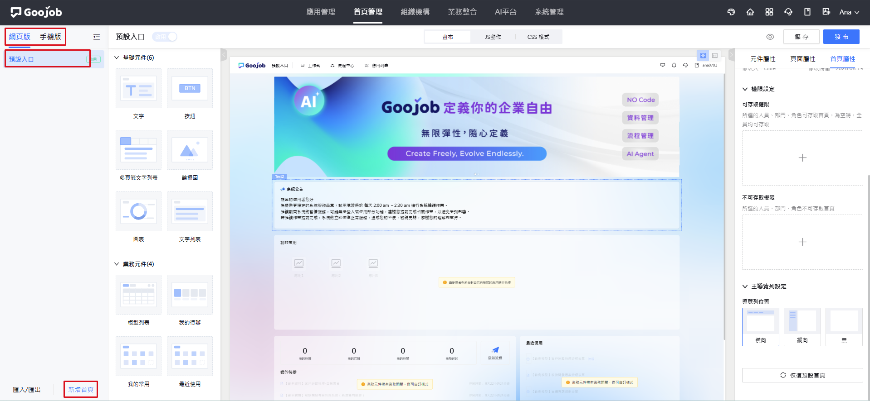Viewport: 870px width, 401px height.
Task: Open 業務整合 menu
Action: pyautogui.click(x=462, y=12)
